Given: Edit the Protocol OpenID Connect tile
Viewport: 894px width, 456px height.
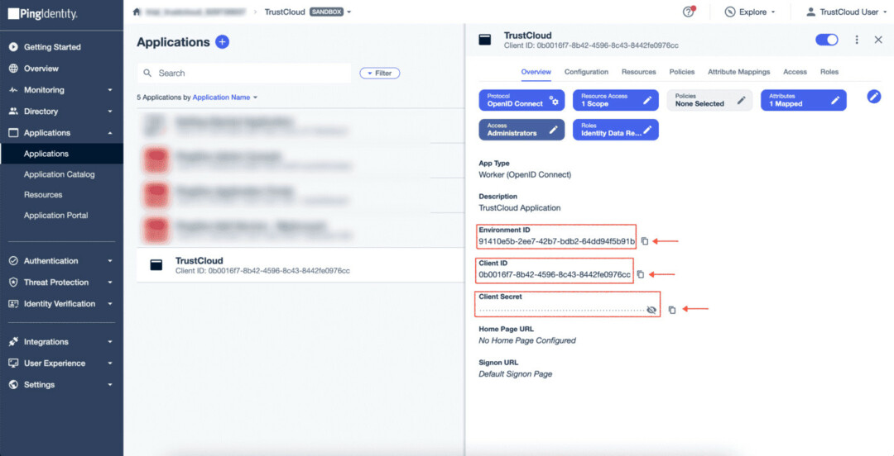Looking at the screenshot, I should (x=521, y=100).
